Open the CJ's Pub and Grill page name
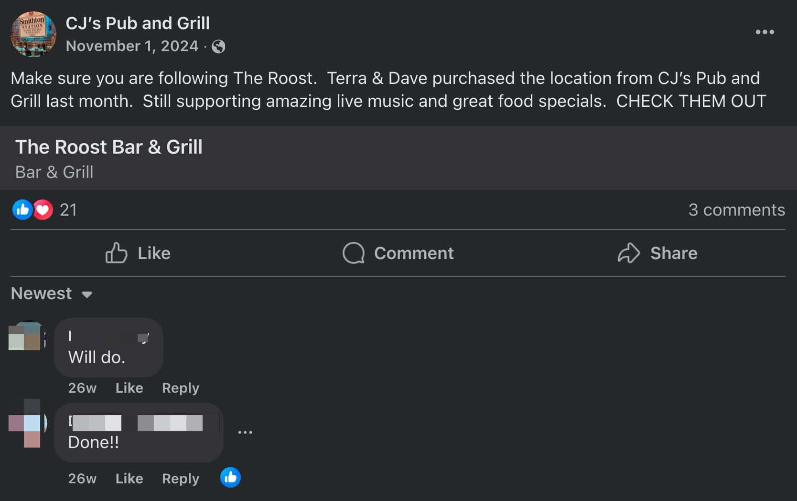Viewport: 797px width, 501px height. (x=138, y=22)
